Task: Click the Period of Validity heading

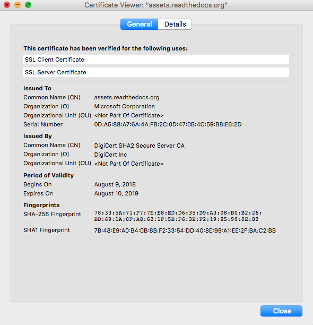Action: click(48, 175)
